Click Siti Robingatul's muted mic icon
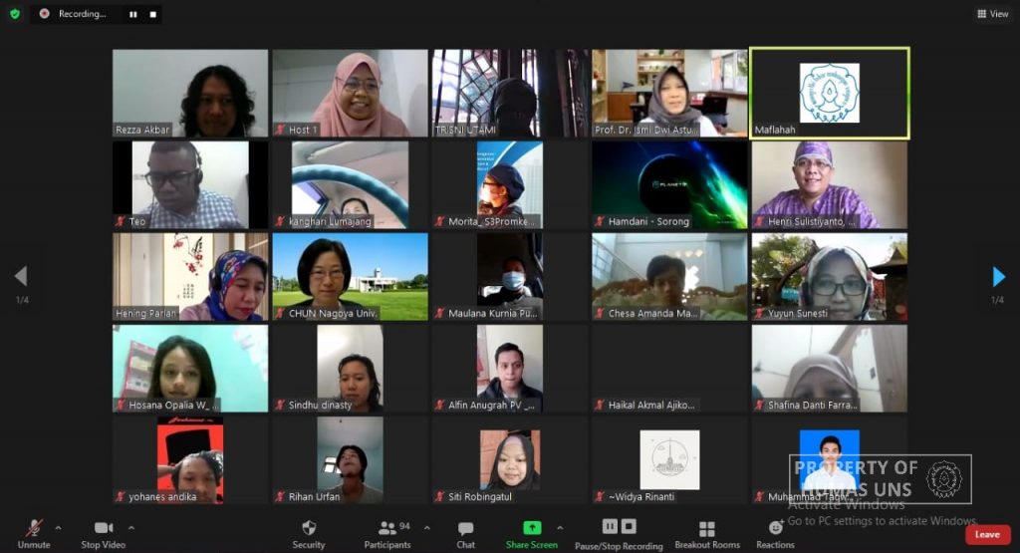 pyautogui.click(x=440, y=496)
